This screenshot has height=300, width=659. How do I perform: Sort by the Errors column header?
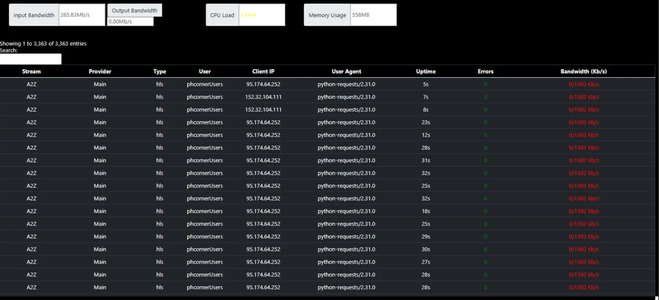point(485,71)
